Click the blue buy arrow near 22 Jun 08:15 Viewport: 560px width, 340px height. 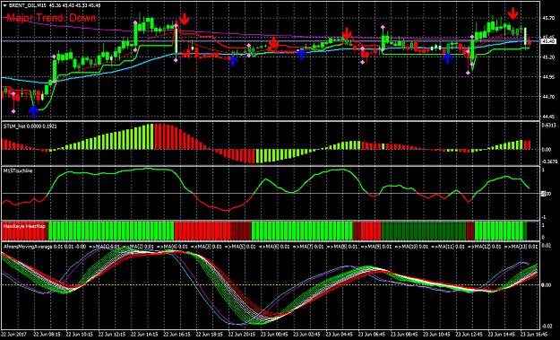pos(33,111)
